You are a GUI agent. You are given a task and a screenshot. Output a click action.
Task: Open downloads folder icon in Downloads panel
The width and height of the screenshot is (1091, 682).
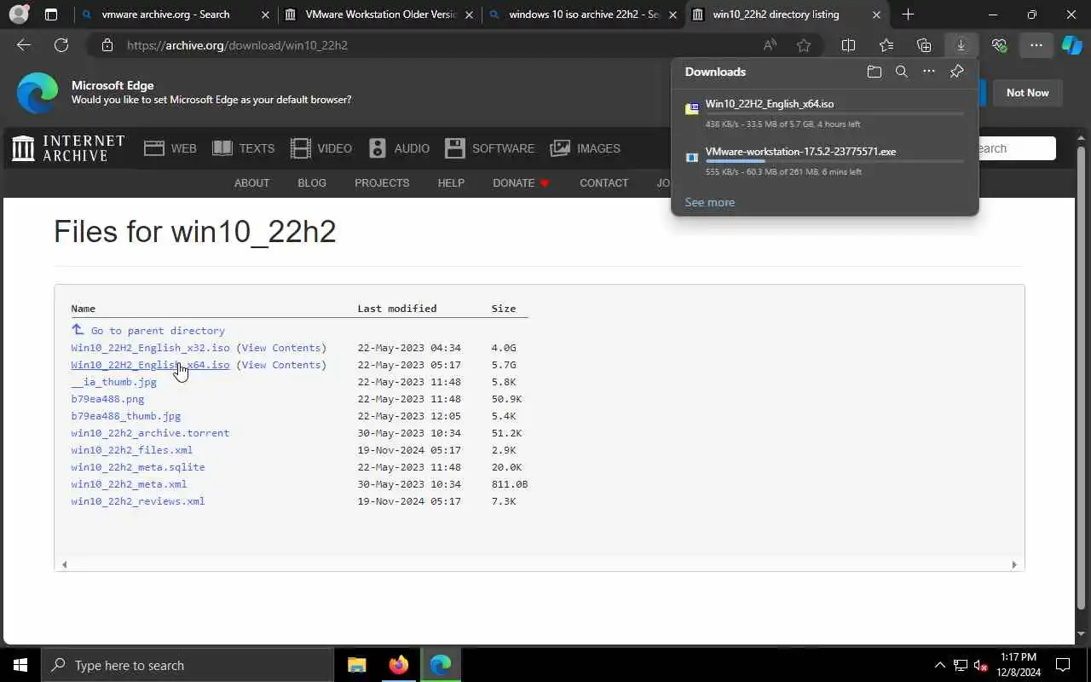click(874, 72)
